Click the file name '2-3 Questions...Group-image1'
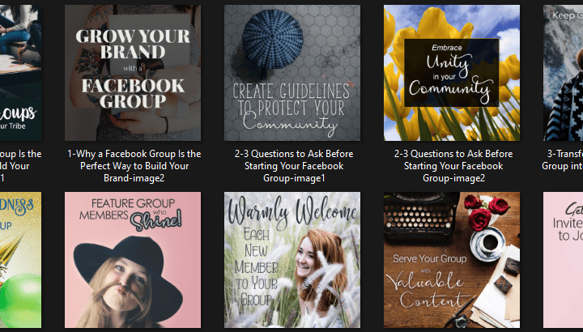 point(294,166)
